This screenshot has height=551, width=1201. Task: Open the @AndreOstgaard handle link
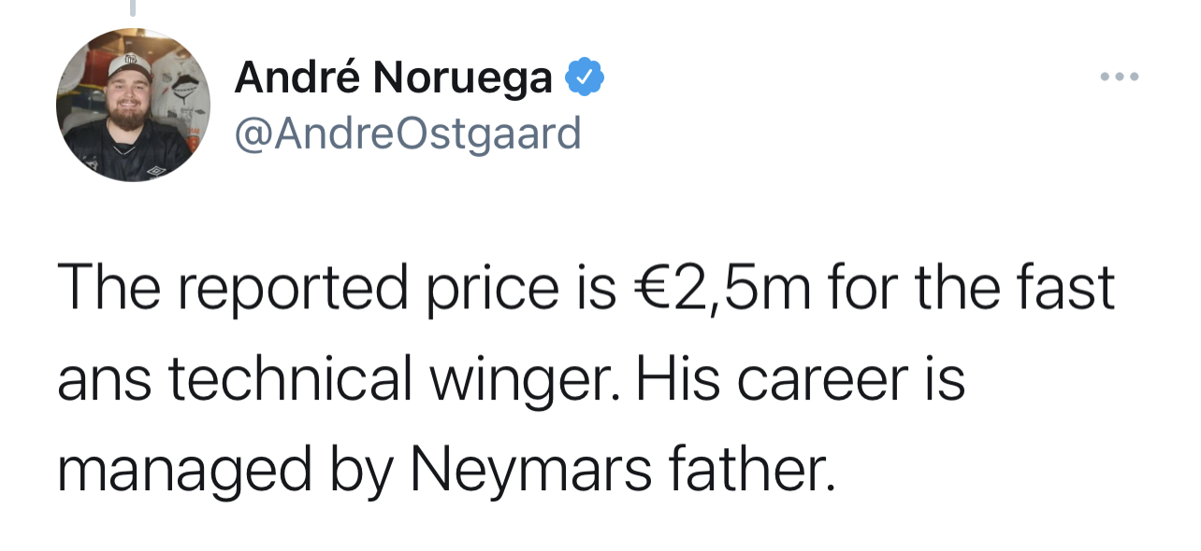tap(408, 134)
